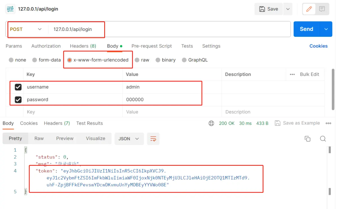Open the three-dots column options menu
Screen dimensions: 338x209
[x=292, y=74]
